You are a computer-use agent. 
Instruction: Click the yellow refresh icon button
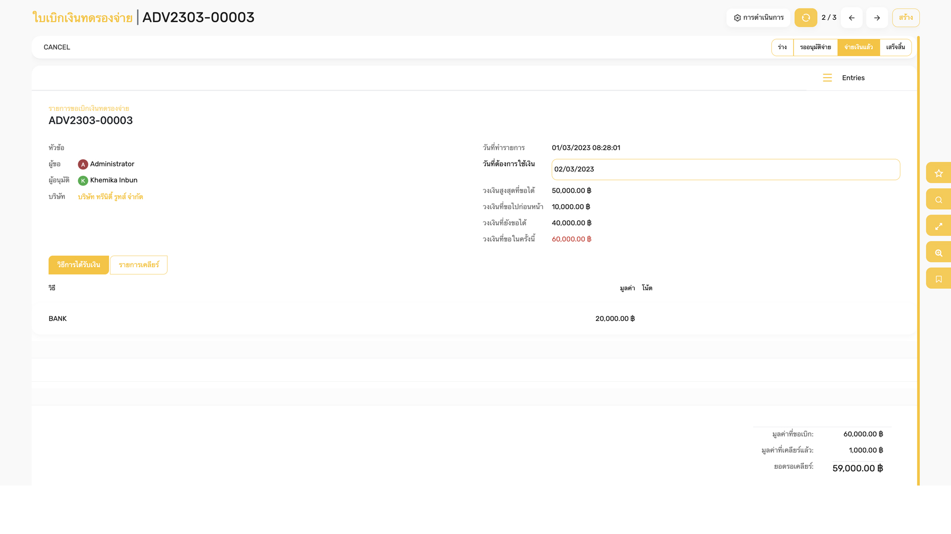coord(805,18)
